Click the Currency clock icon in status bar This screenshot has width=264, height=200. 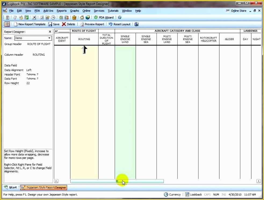[x=166, y=194]
